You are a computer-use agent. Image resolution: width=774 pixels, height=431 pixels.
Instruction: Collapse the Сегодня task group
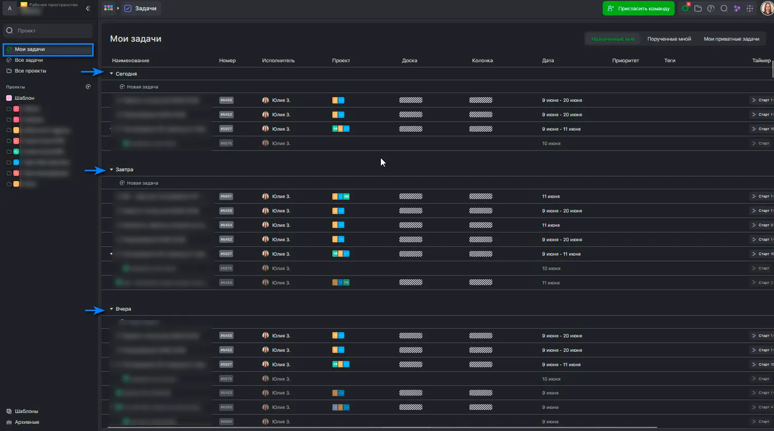(x=111, y=74)
